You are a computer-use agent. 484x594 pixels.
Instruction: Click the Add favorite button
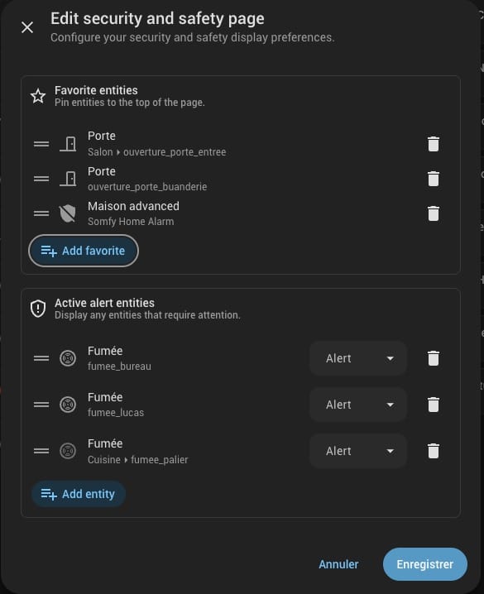[x=84, y=251]
